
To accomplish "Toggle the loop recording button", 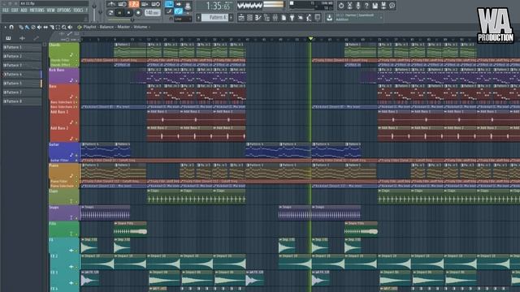I will [156, 4].
